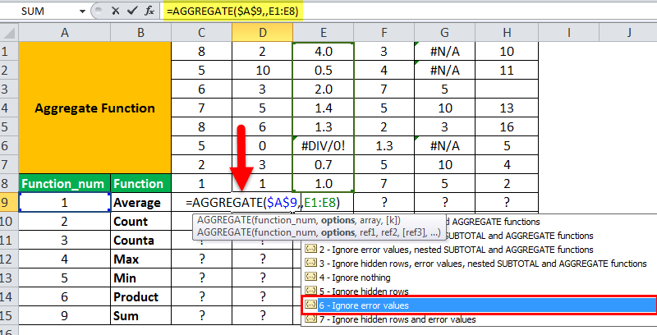Click icon beside option 6 in list

(x=310, y=305)
